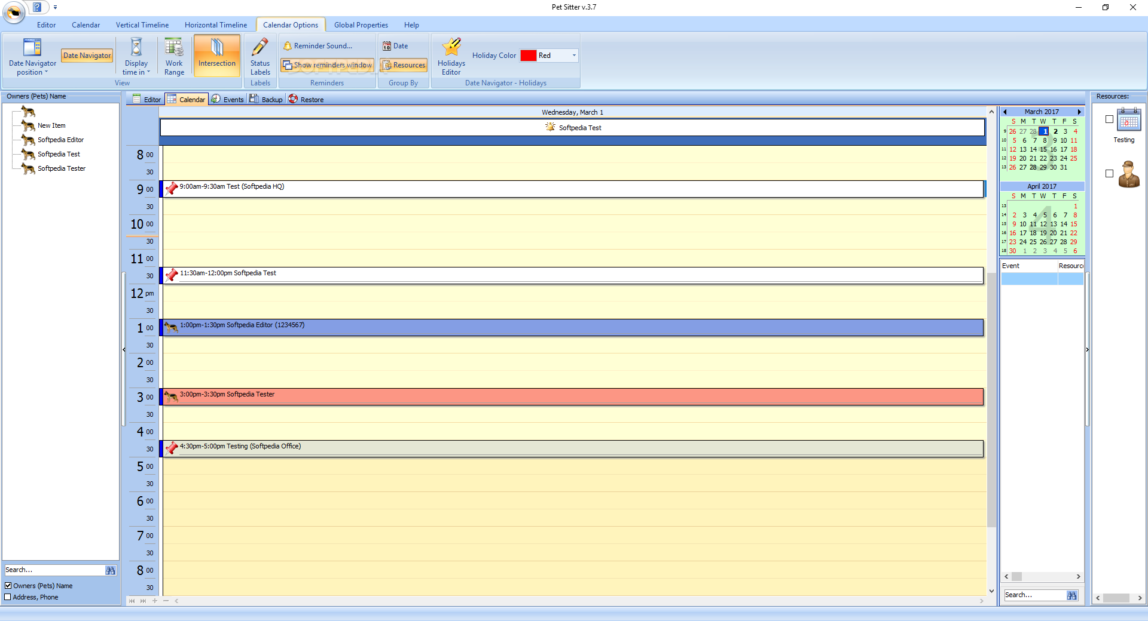Switch to the Calendar view button
This screenshot has width=1148, height=621.
click(x=186, y=99)
